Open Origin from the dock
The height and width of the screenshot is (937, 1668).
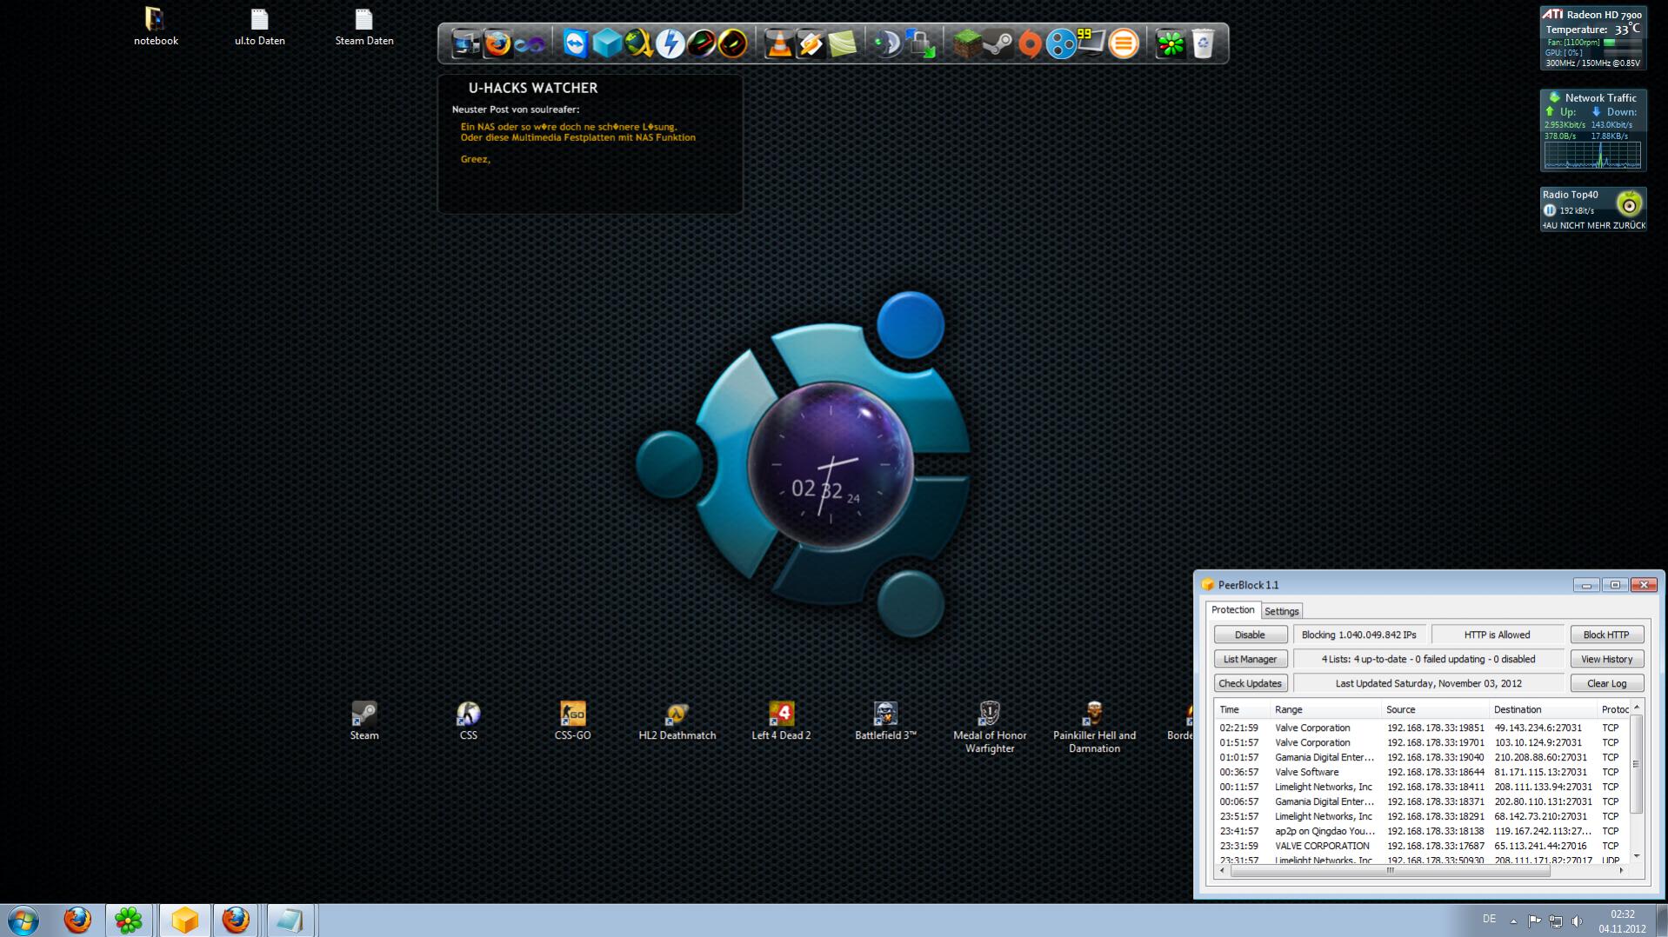(1030, 43)
